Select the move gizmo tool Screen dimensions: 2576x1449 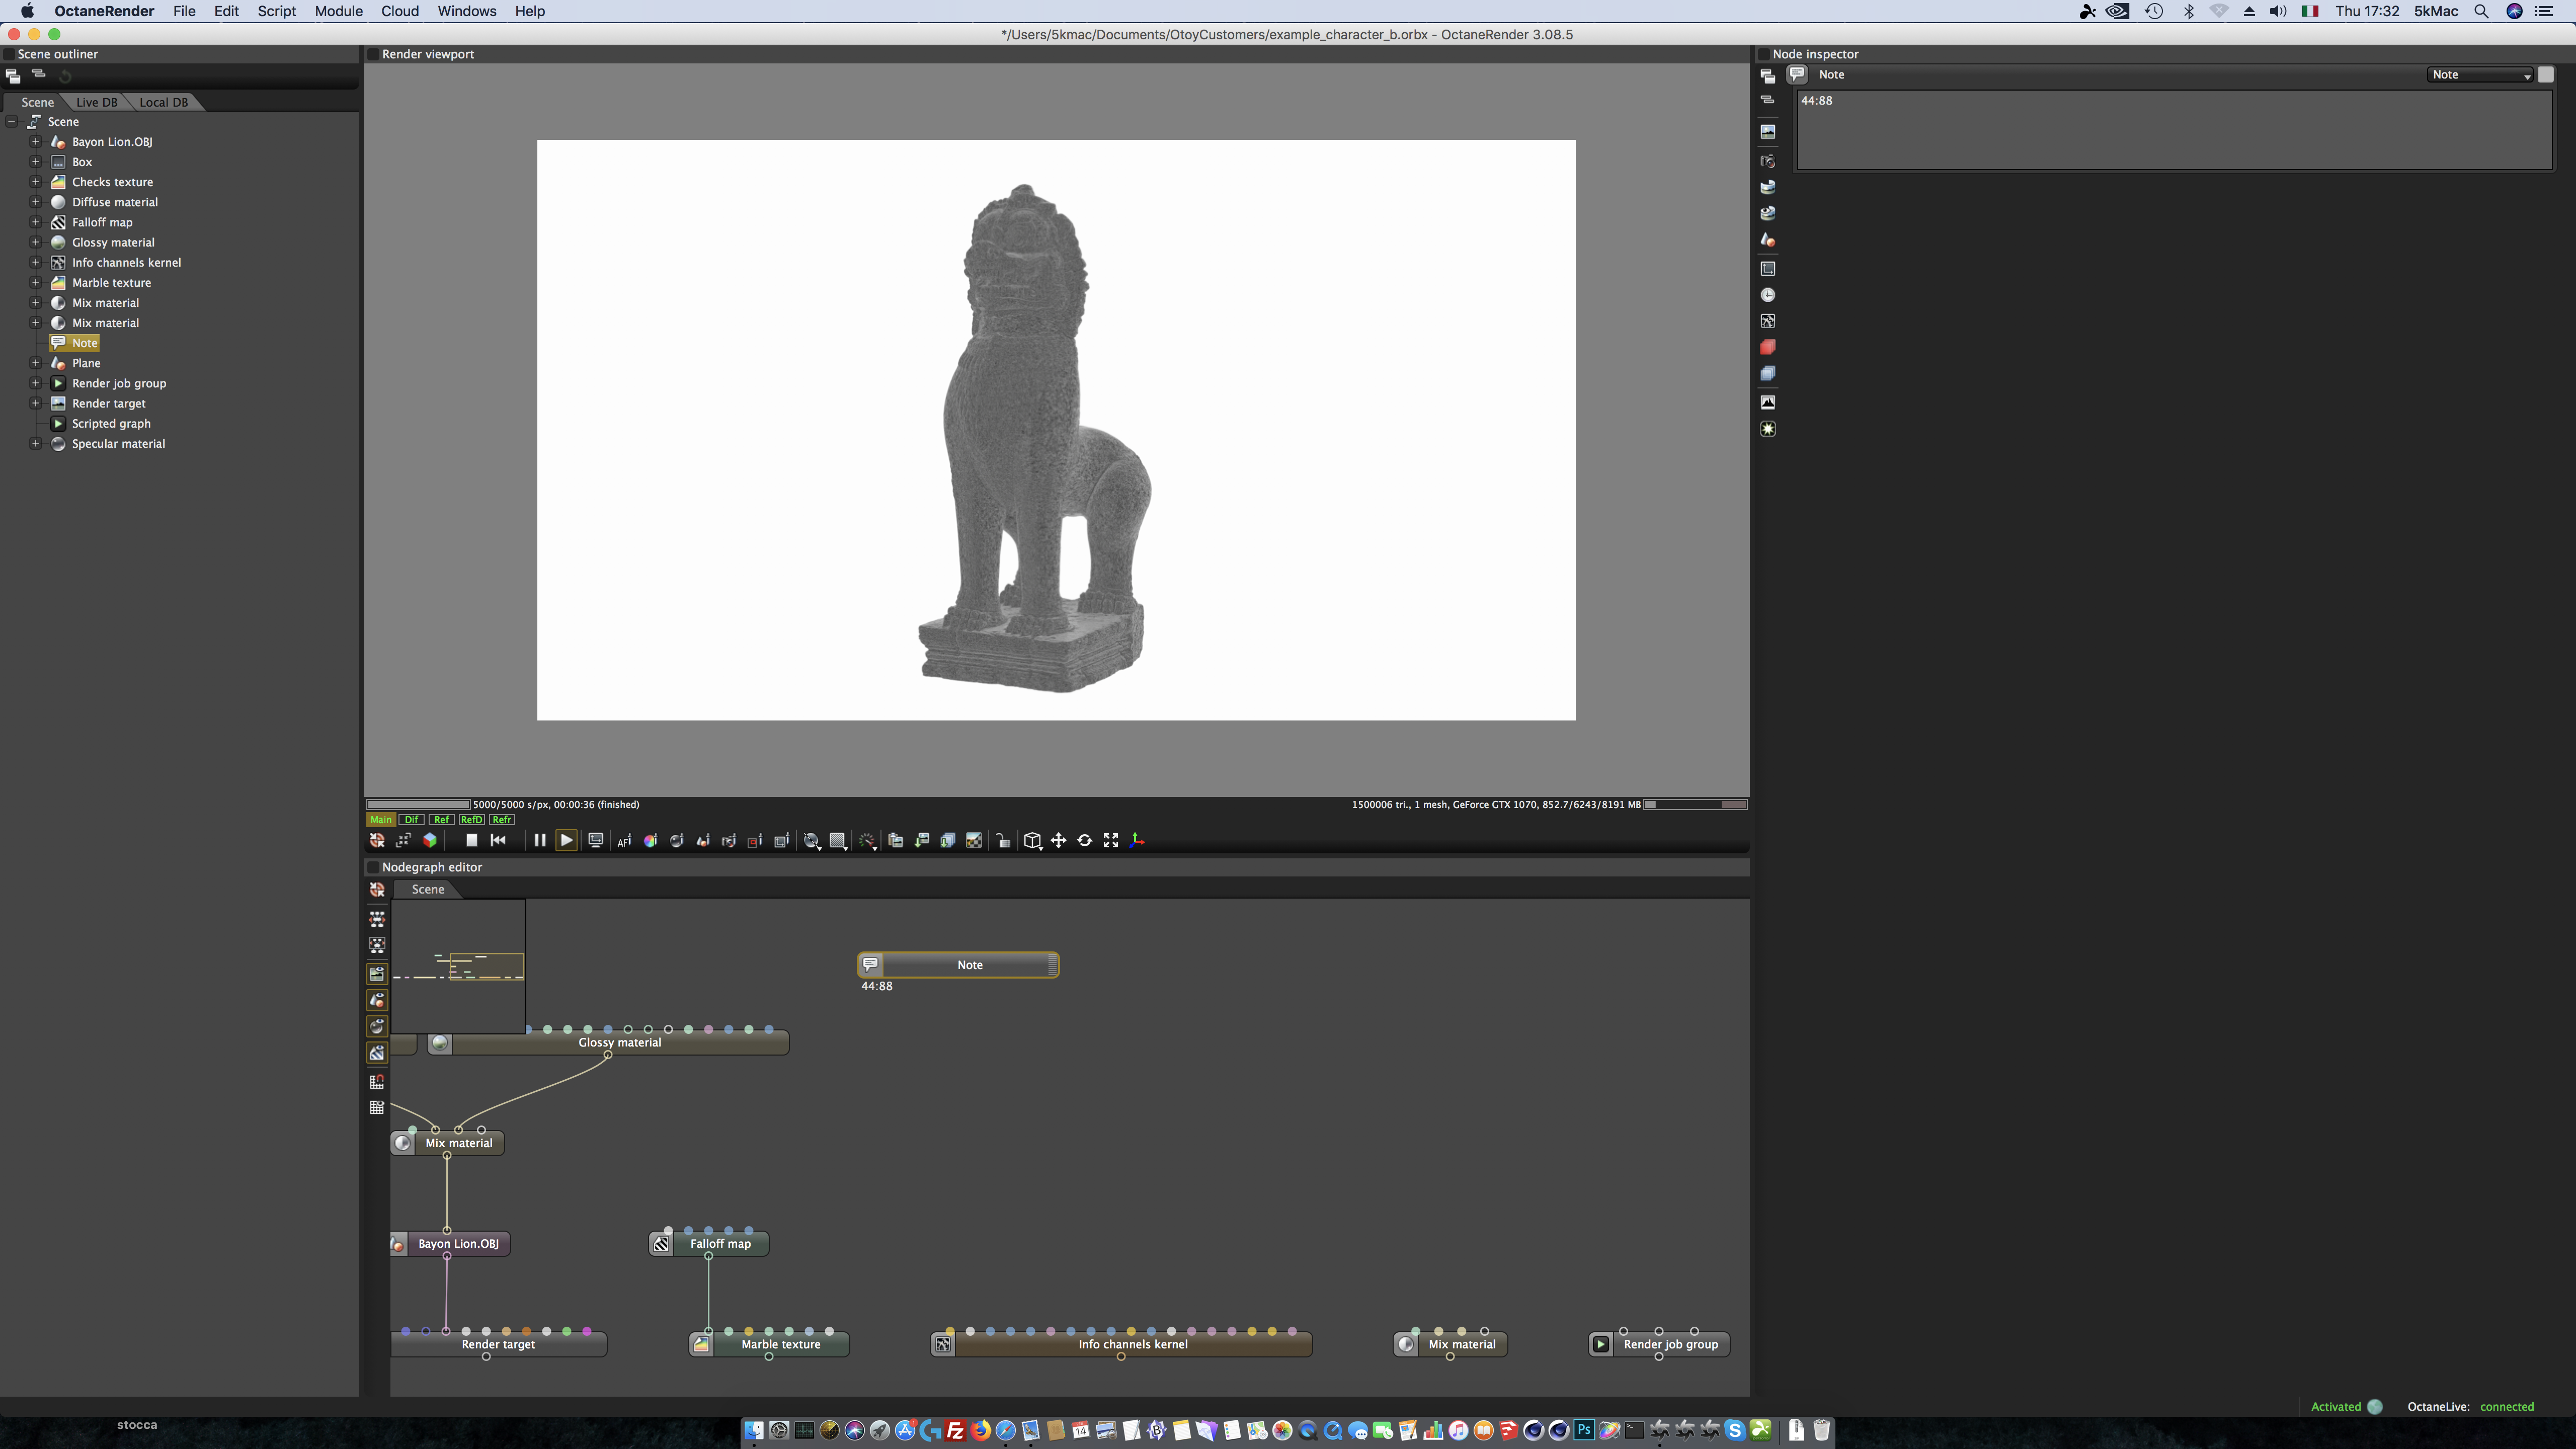click(x=1058, y=840)
